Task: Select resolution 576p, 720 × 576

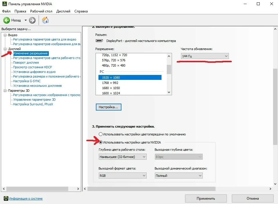Action: tap(114, 60)
